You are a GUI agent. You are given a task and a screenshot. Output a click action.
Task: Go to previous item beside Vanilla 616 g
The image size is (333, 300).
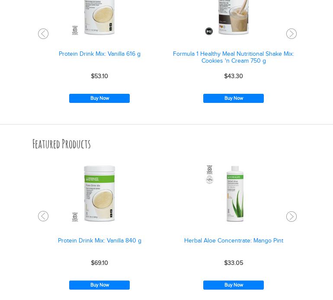point(43,34)
